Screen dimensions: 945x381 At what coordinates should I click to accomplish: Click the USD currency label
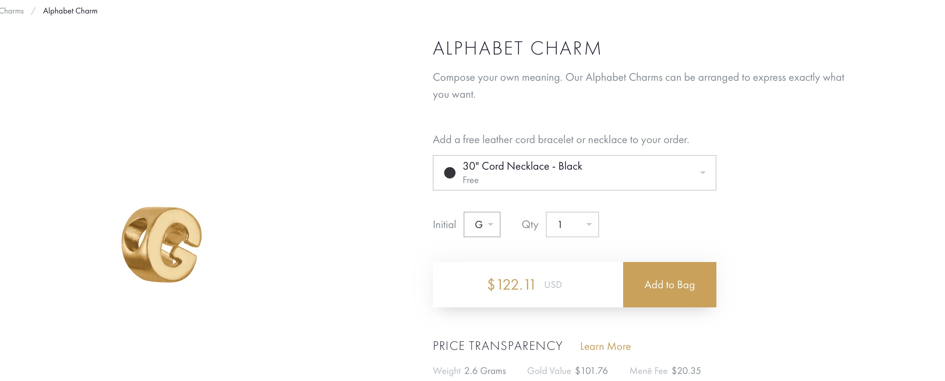click(553, 285)
